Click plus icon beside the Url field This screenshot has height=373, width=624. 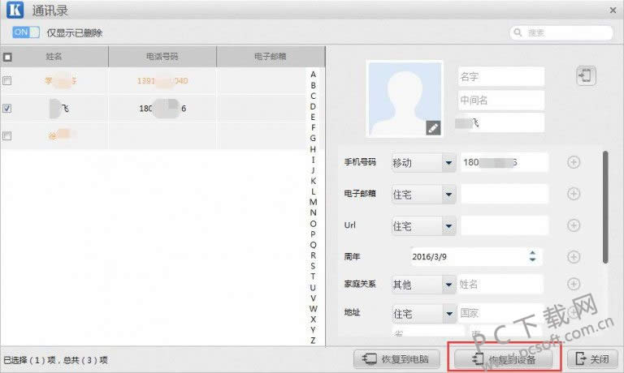(573, 225)
